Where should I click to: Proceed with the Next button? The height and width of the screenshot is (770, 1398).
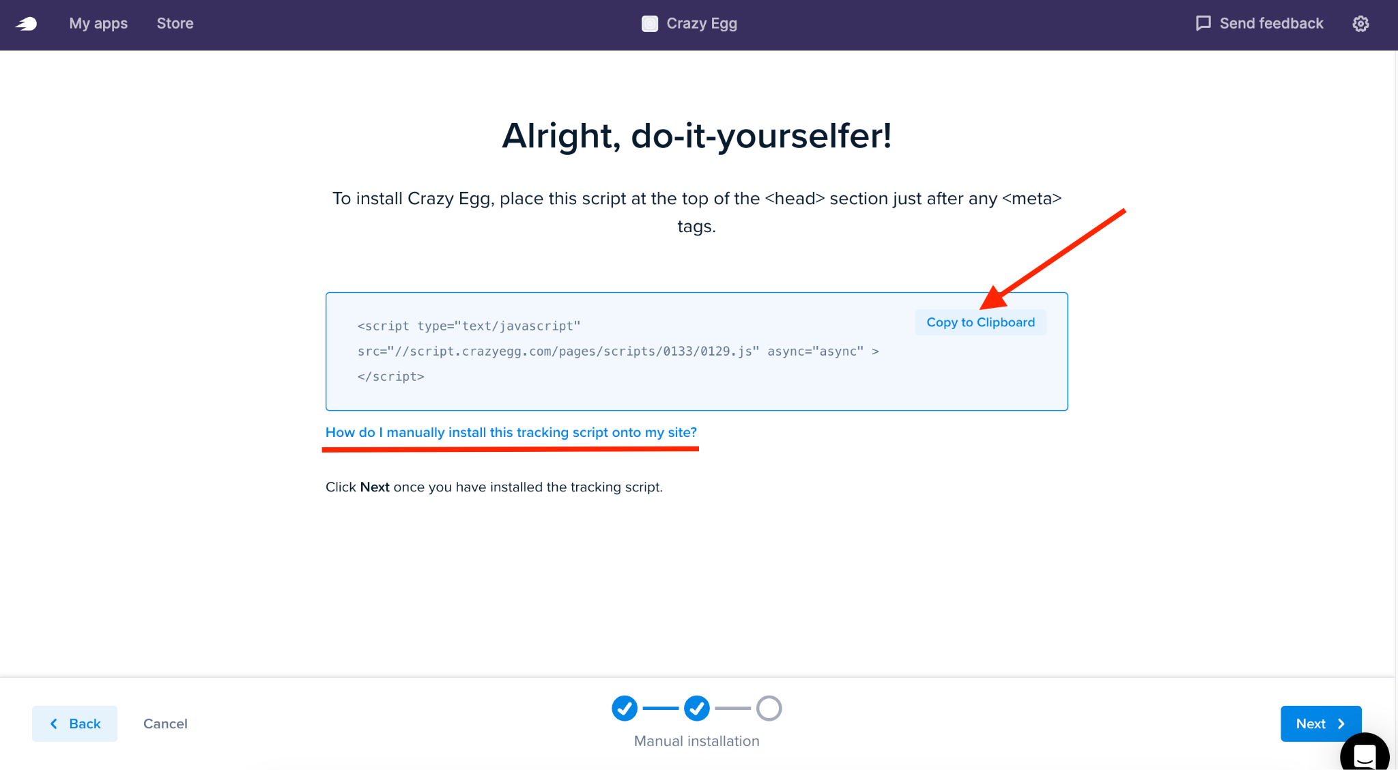click(1321, 724)
